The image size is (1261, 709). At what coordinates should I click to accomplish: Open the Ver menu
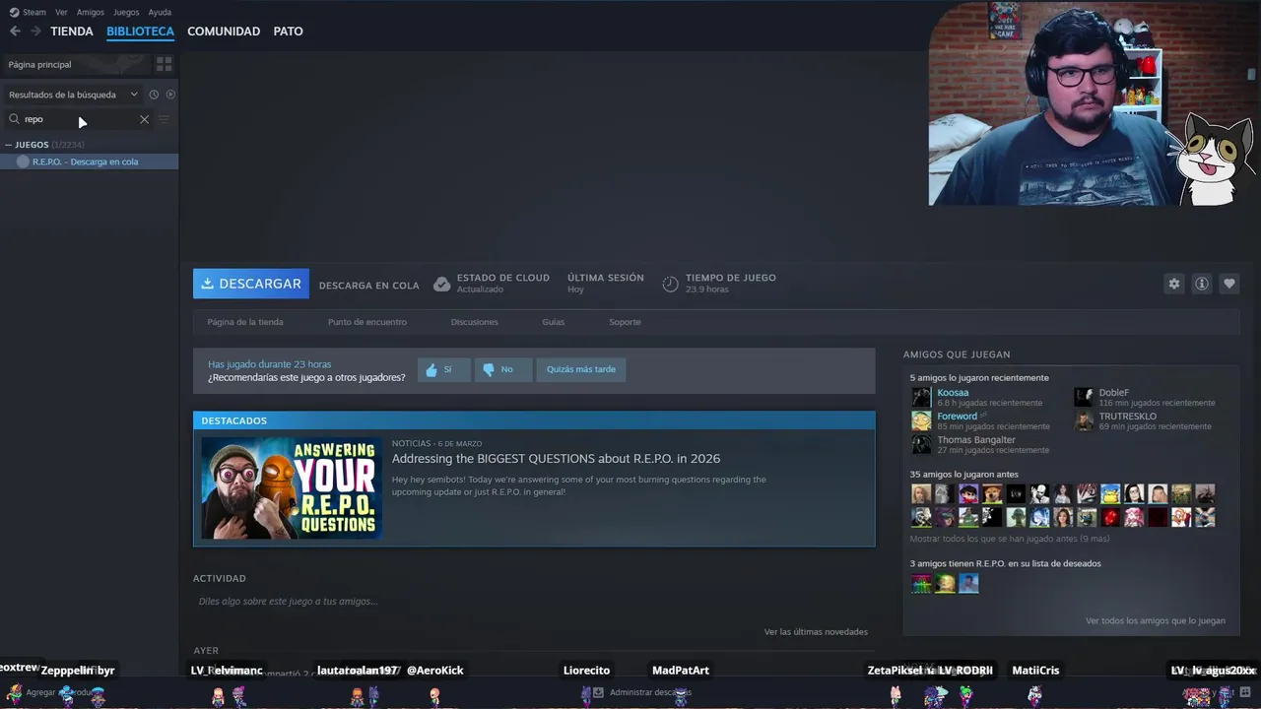pos(61,13)
